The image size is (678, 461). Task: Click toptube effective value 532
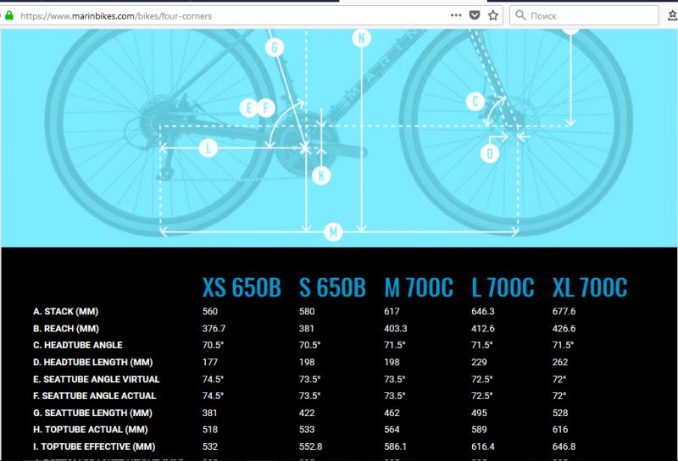point(209,447)
